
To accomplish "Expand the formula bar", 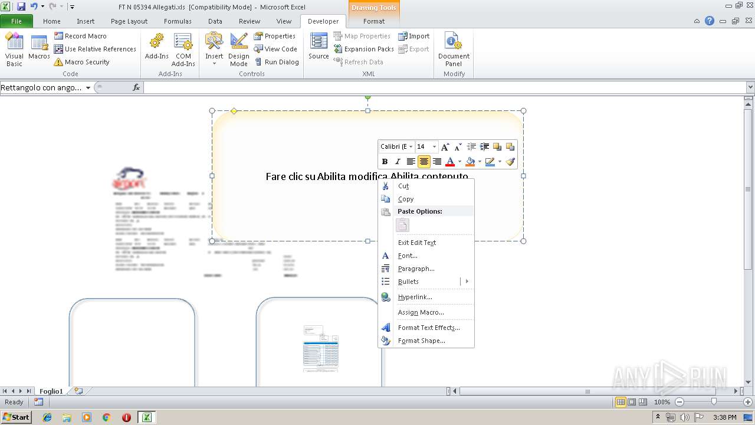I will [750, 87].
